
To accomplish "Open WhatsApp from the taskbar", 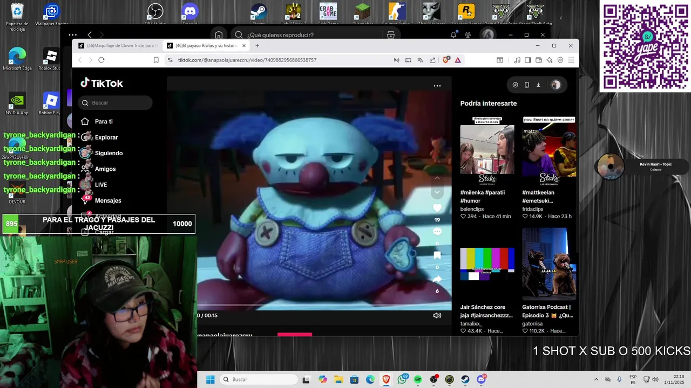I will click(x=402, y=379).
